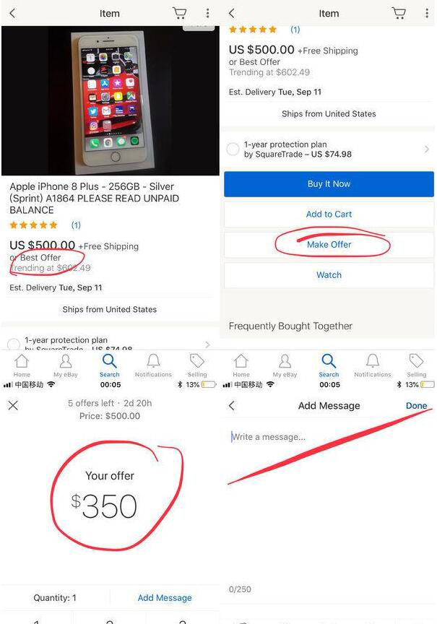Open My eBay tab in the left bar
Viewport: 437px width, 624px height.
(x=66, y=365)
